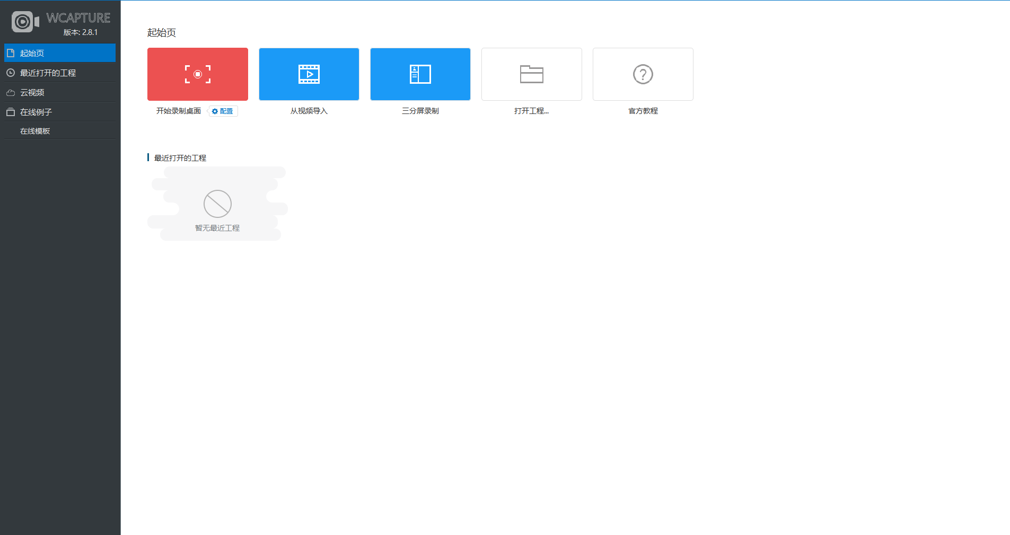
Task: Click the page icon beside 起始页
Action: (x=11, y=53)
